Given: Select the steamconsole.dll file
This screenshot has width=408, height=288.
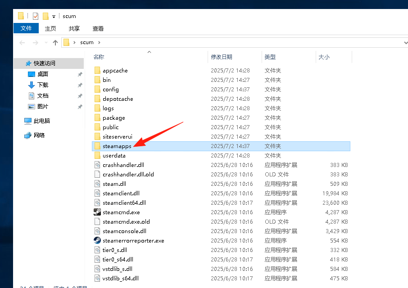Looking at the screenshot, I should [125, 231].
